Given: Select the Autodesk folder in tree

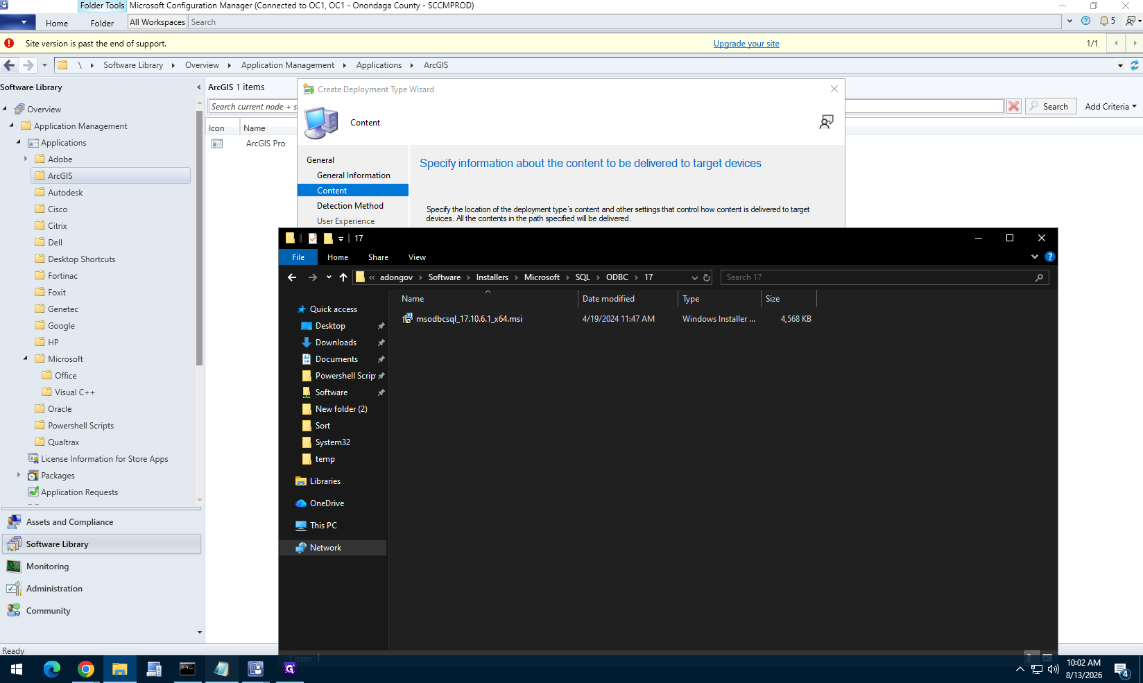Looking at the screenshot, I should click(65, 192).
